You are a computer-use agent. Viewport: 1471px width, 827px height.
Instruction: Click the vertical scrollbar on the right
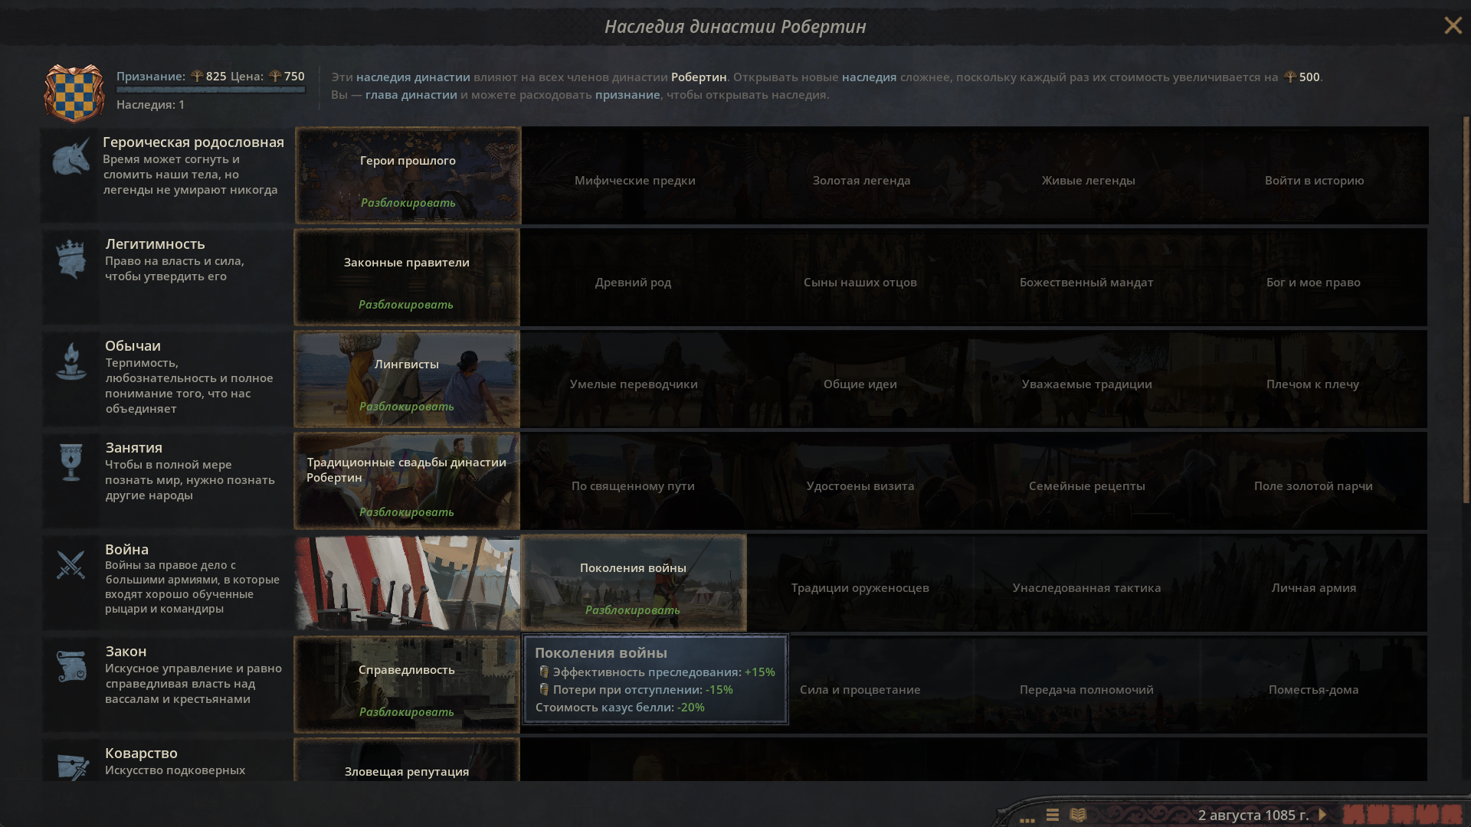(1466, 310)
